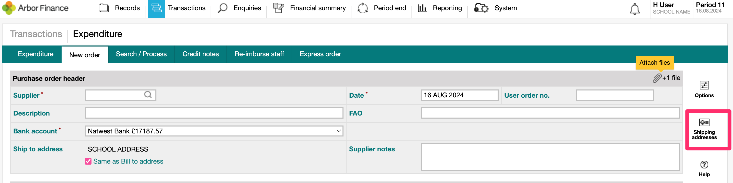Open the Options panel icon
This screenshot has height=183, width=733.
point(704,85)
